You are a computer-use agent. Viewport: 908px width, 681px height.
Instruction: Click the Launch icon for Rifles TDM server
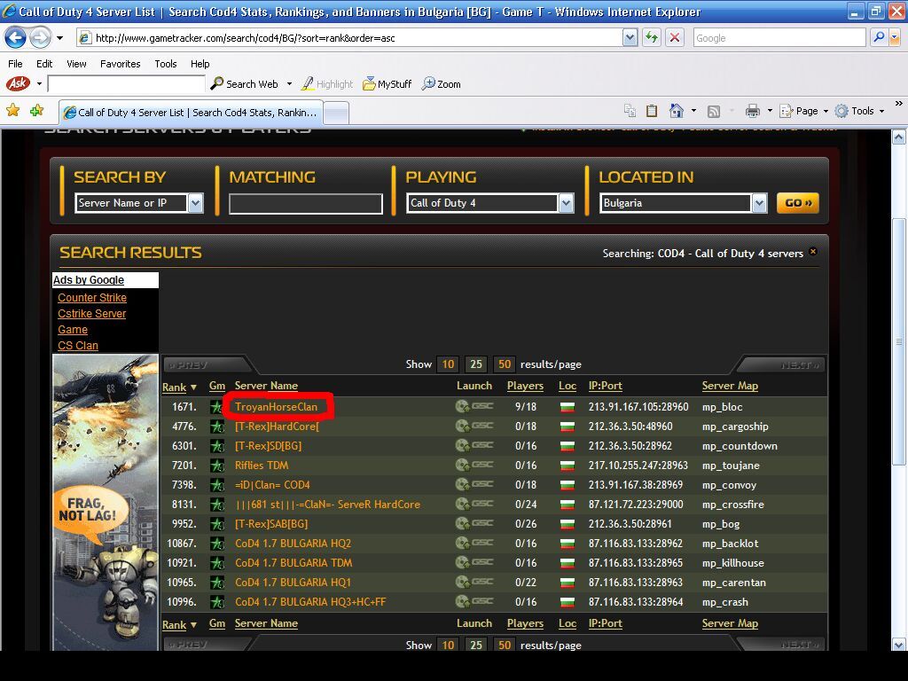(474, 465)
